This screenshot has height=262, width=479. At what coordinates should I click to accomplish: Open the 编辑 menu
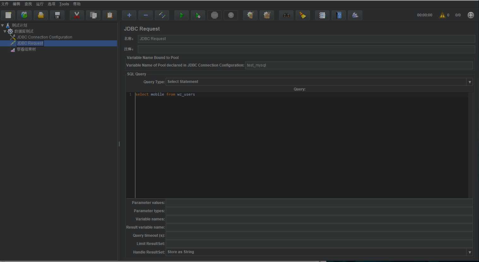[16, 4]
